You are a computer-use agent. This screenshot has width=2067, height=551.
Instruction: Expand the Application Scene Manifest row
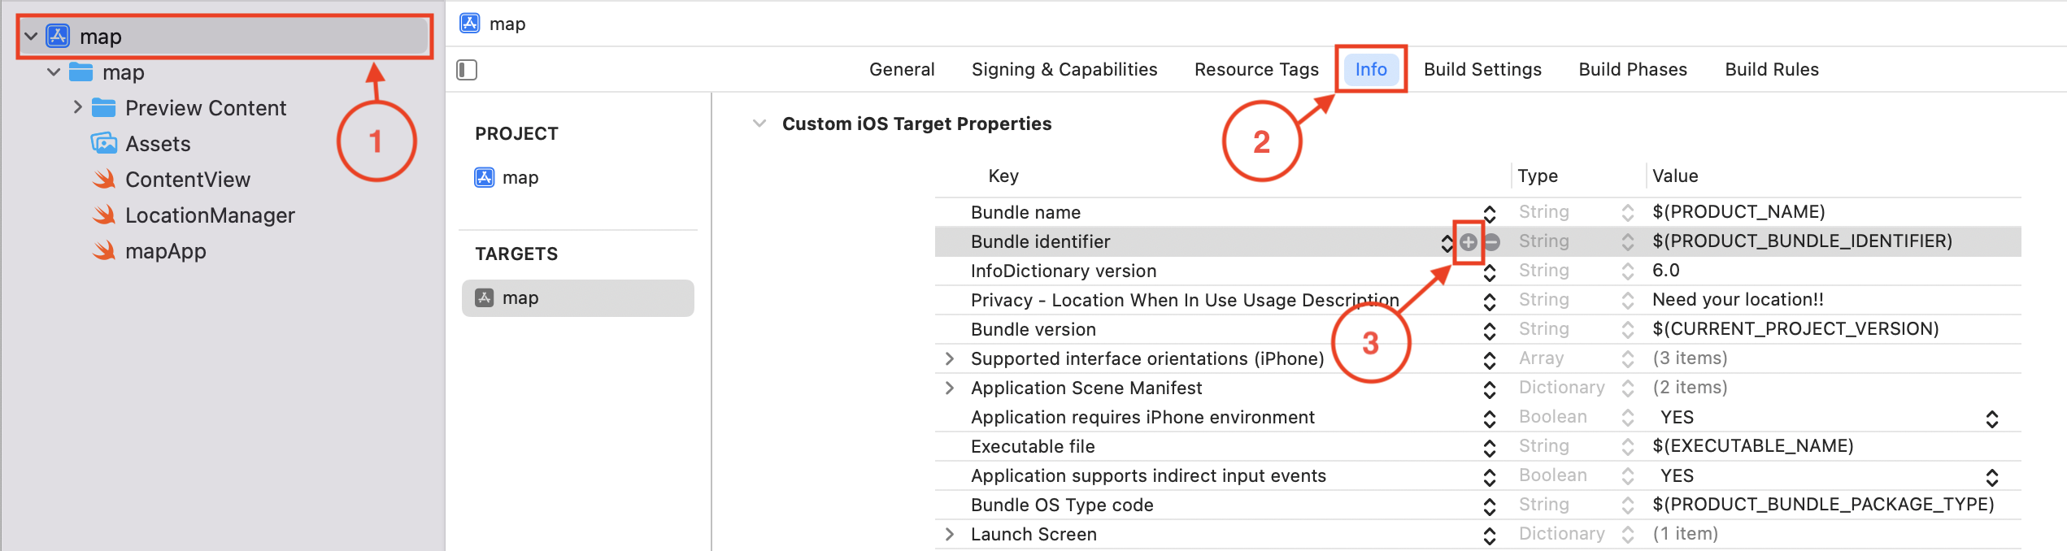pos(949,388)
